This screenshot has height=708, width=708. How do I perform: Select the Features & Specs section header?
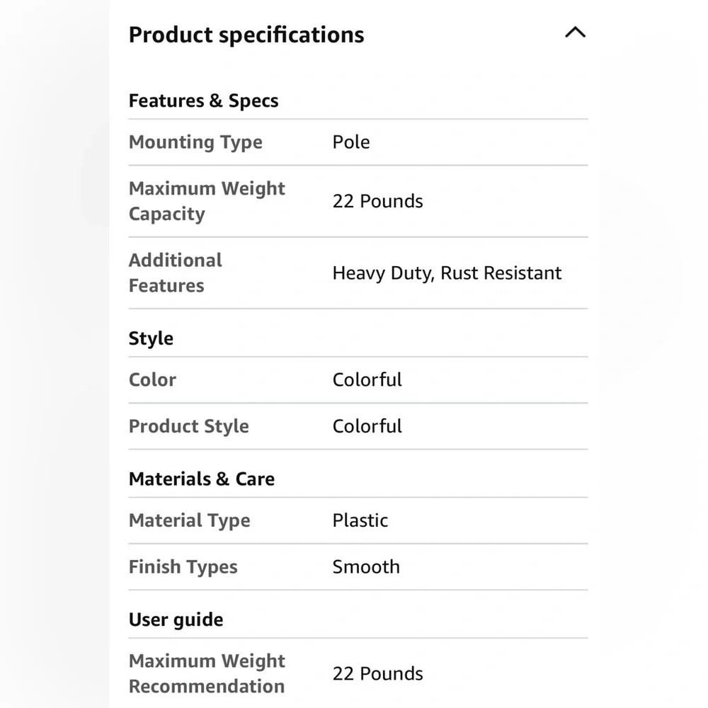tap(203, 101)
